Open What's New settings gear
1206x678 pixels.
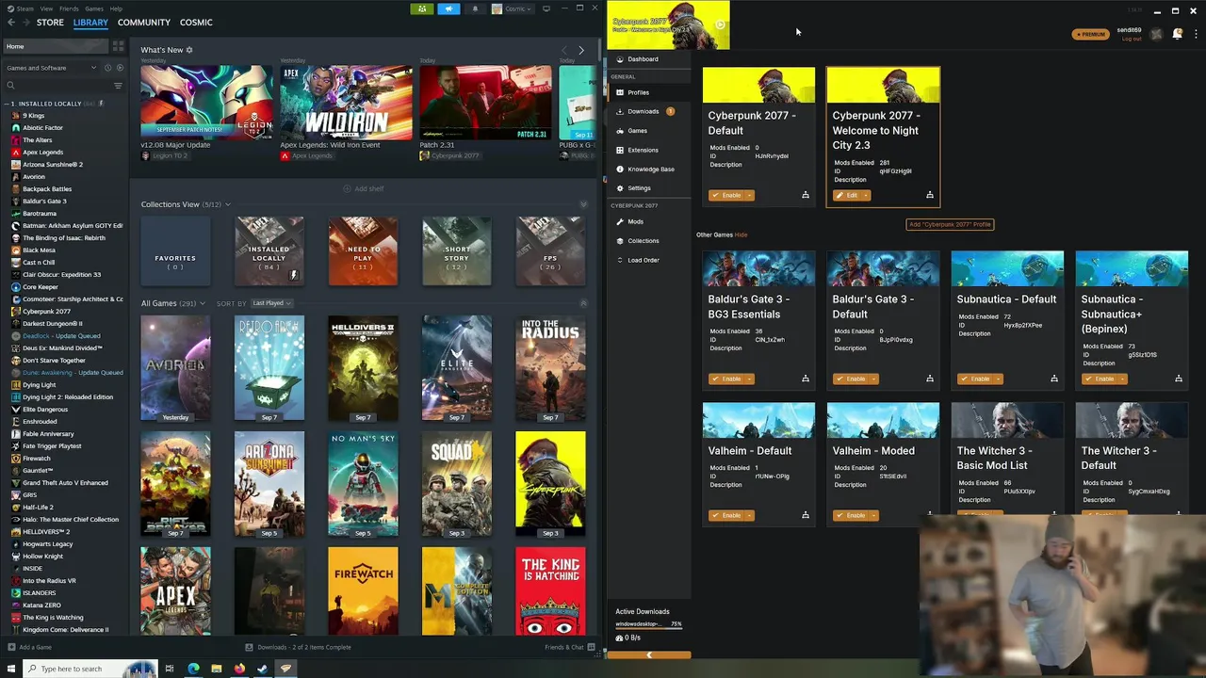[x=189, y=50]
